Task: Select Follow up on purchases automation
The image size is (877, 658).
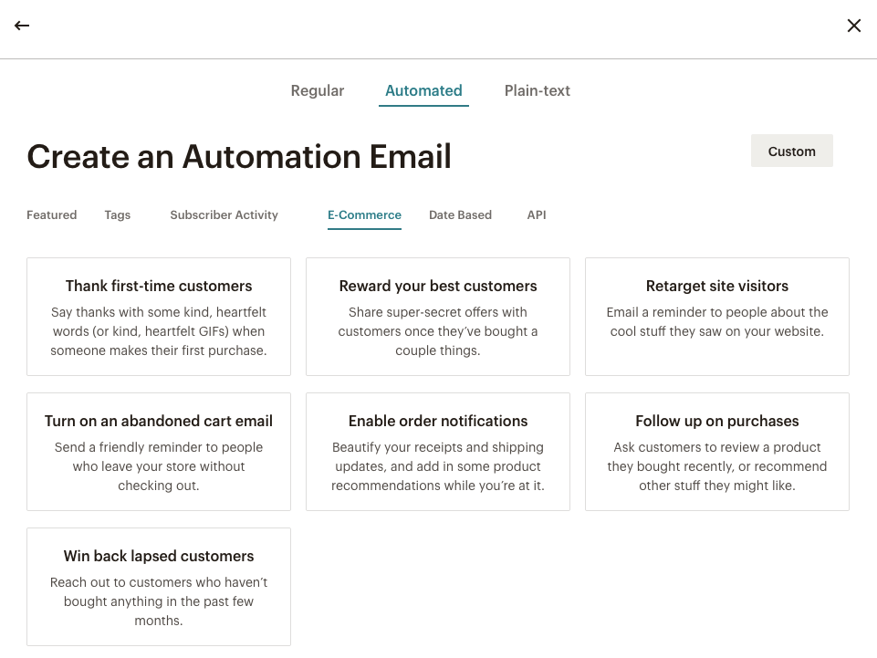Action: click(716, 452)
